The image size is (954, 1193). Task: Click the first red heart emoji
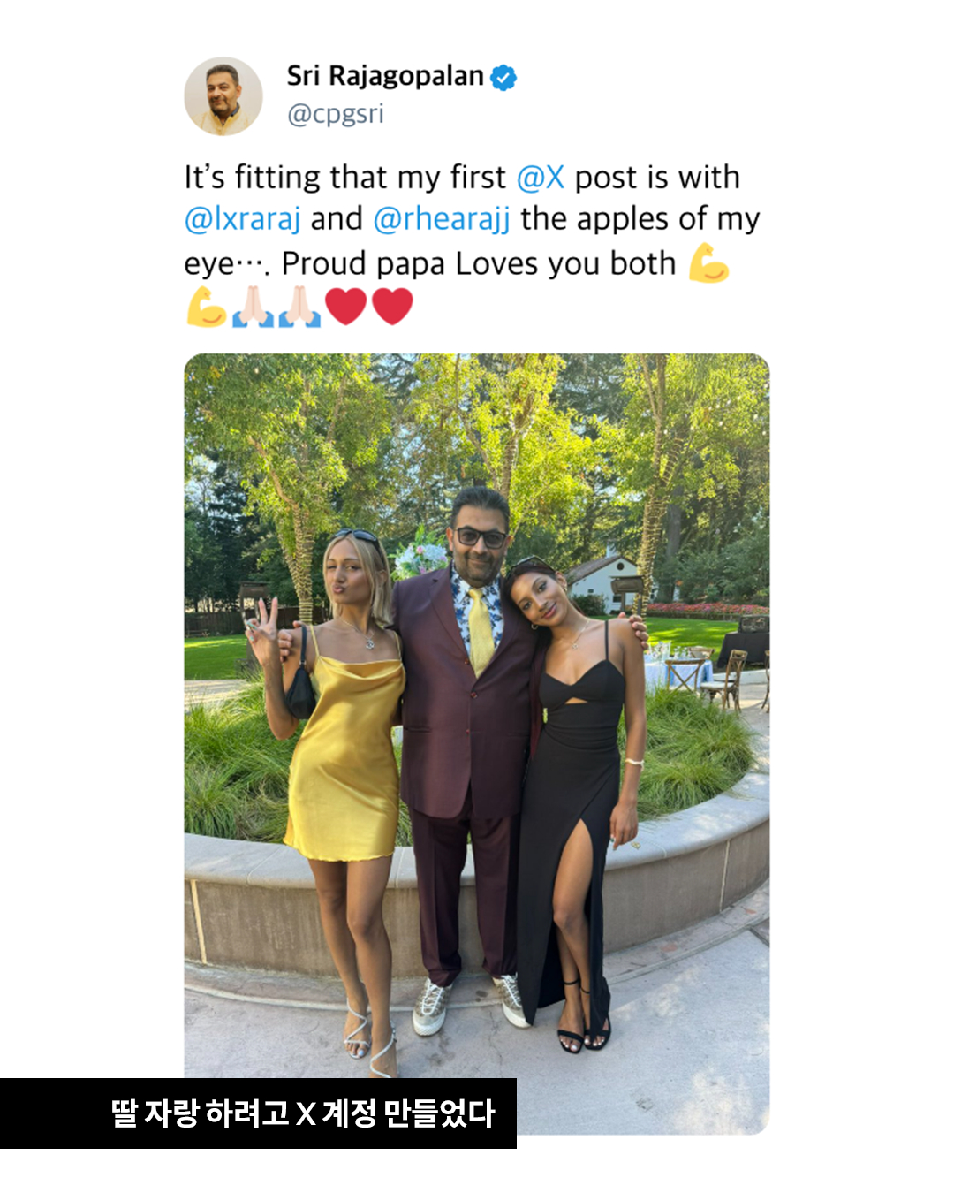[345, 307]
